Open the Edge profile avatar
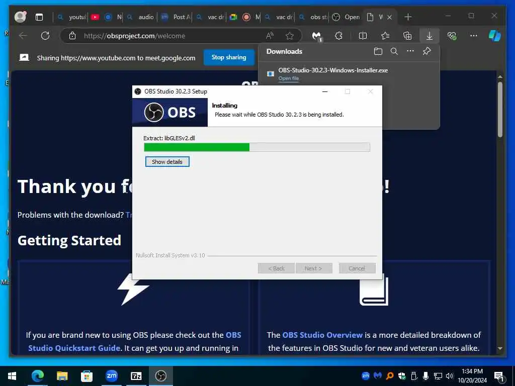Screen dimensions: 515x386 click(20, 17)
